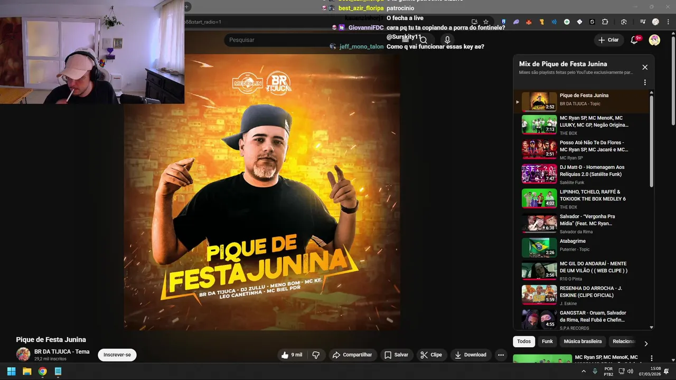676x380 pixels.
Task: Click the Download button
Action: [x=470, y=355]
